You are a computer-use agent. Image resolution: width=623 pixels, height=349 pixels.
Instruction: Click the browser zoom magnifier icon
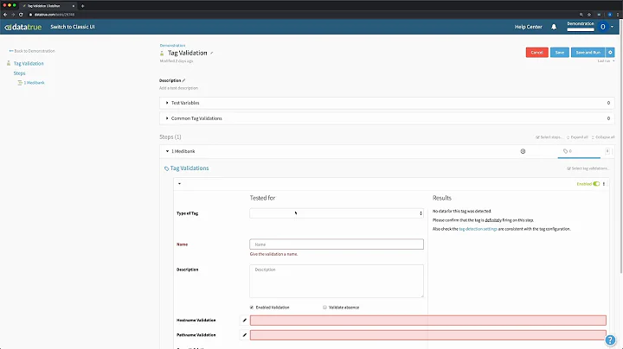(x=581, y=15)
